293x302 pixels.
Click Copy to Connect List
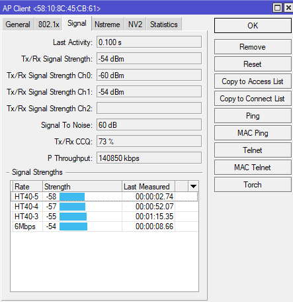[x=253, y=99]
